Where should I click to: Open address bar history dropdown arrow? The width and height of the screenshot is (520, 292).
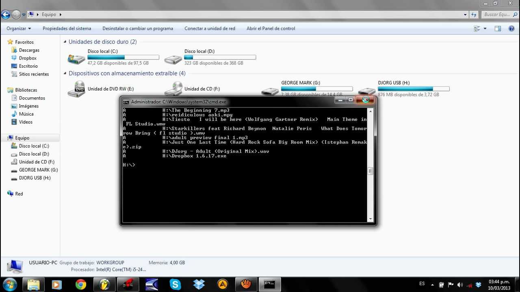465,15
